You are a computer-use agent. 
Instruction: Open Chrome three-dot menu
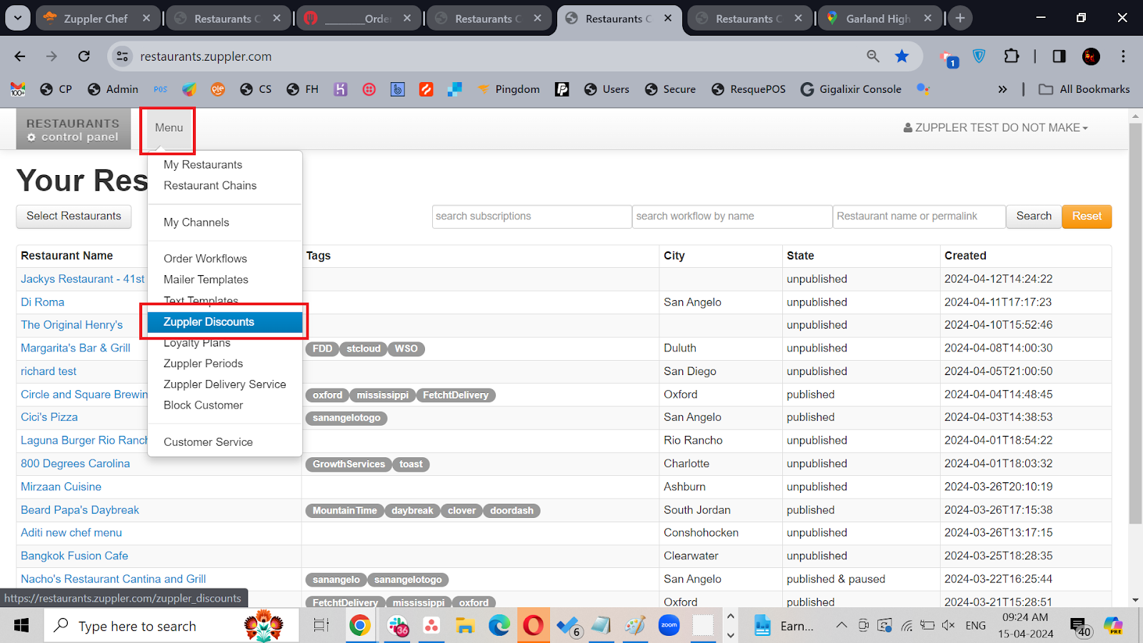(x=1123, y=56)
